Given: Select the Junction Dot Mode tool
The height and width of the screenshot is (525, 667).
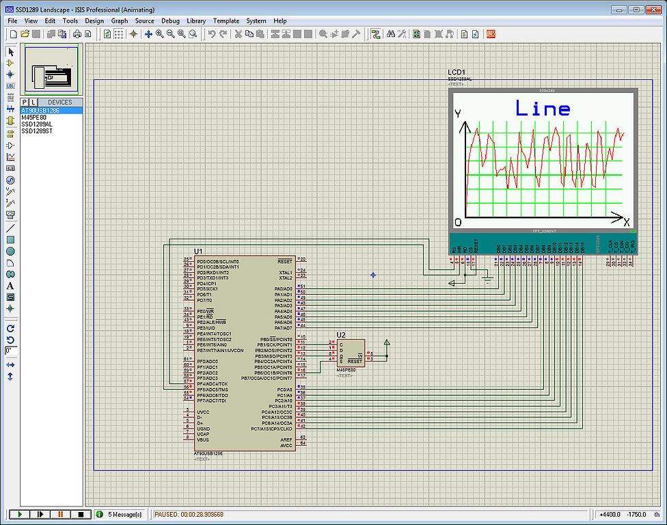Looking at the screenshot, I should (x=11, y=75).
